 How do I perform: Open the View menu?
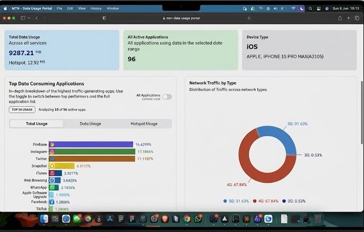point(81,9)
